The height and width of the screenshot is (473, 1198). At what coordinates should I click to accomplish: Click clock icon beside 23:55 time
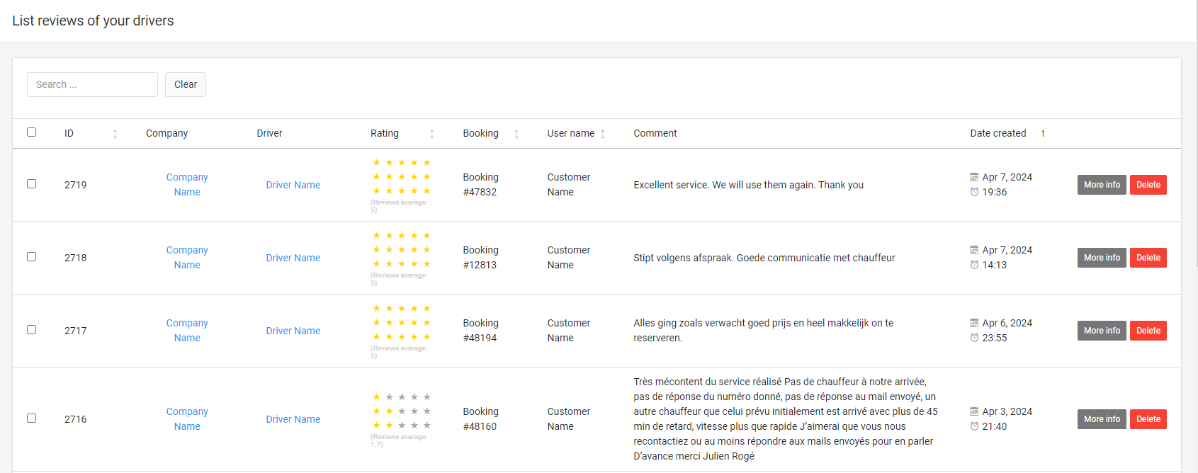pyautogui.click(x=974, y=338)
